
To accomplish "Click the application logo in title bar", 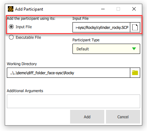I will coord(11,9).
